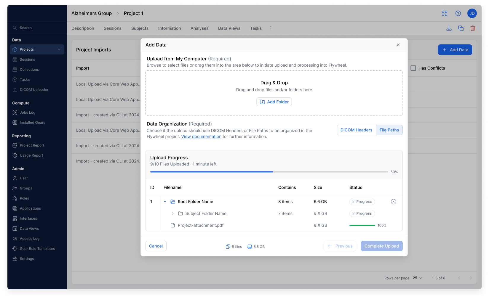Click the Previous button
This screenshot has width=489, height=299.
pos(340,246)
